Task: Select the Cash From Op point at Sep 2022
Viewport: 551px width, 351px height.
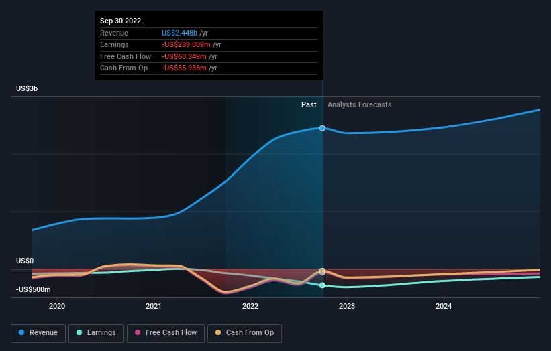Action: 322,271
